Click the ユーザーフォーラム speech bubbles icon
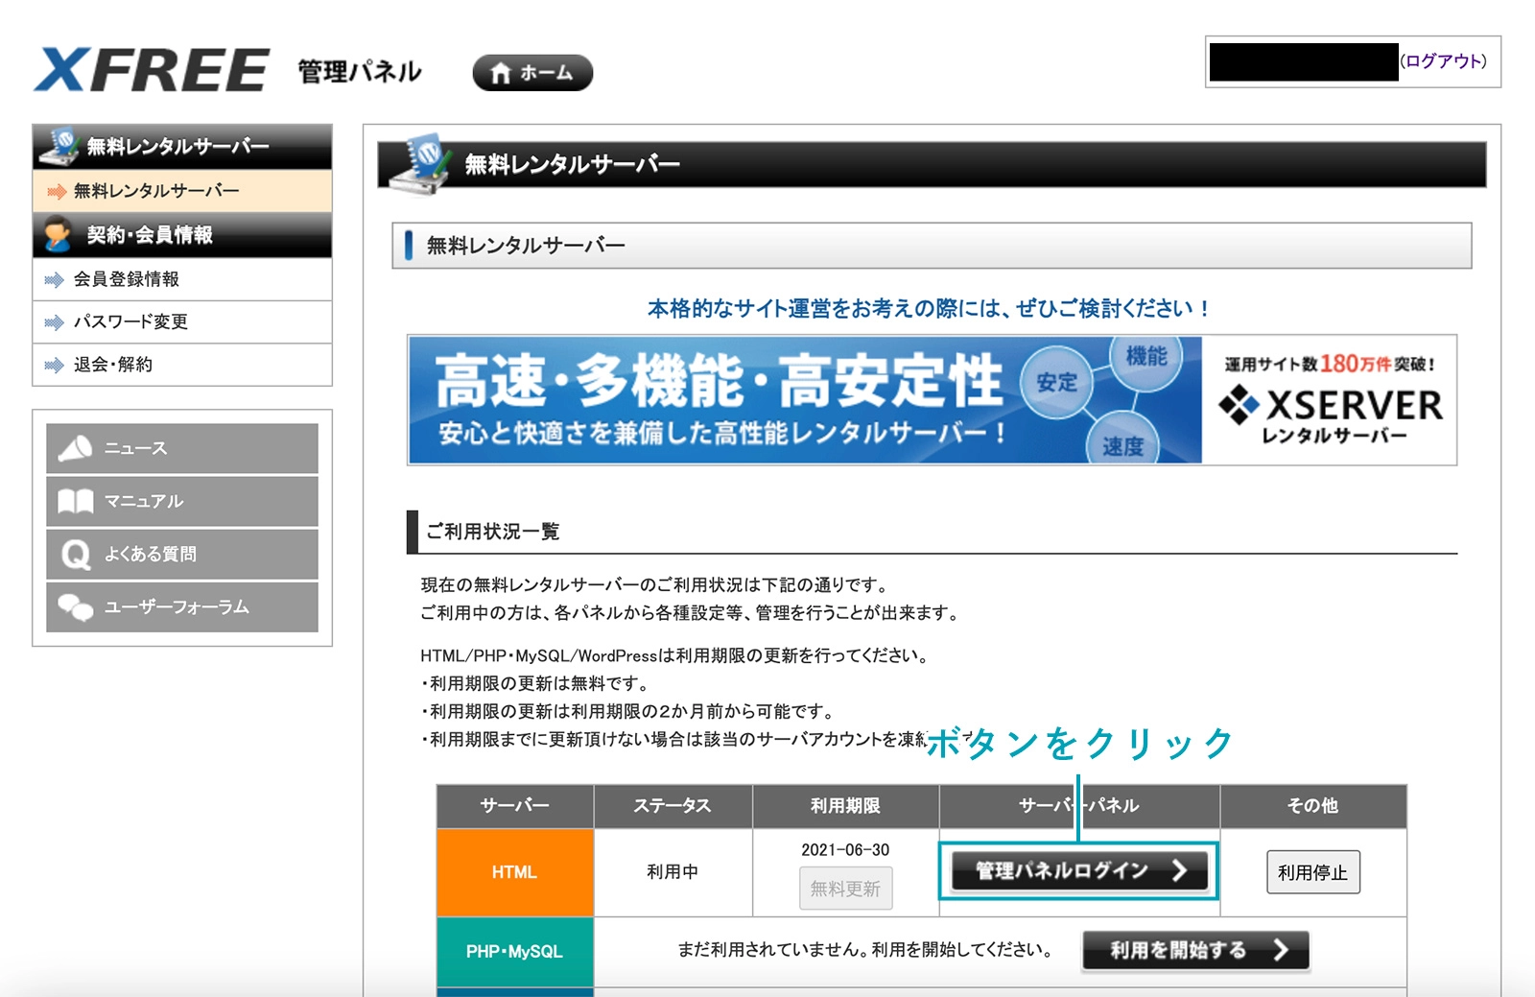This screenshot has width=1535, height=997. coord(75,606)
